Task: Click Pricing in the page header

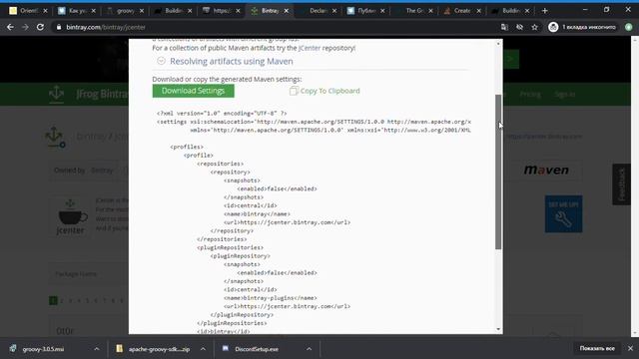Action: click(x=530, y=94)
